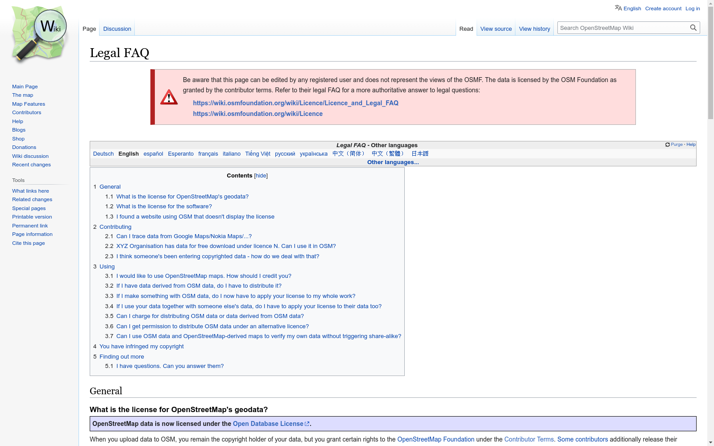The width and height of the screenshot is (714, 446).
Task: Switch page language to українська
Action: coord(313,154)
